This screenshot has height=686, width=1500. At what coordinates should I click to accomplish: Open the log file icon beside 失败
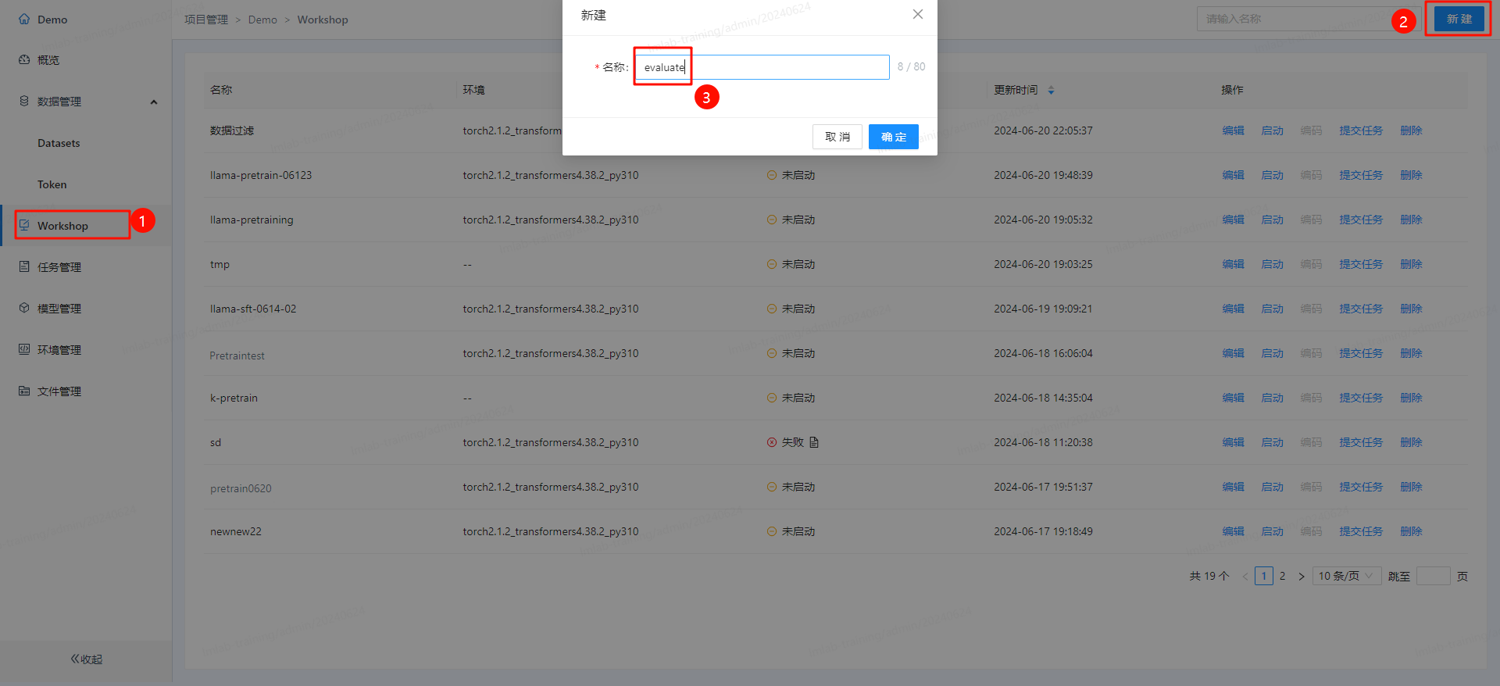[814, 442]
